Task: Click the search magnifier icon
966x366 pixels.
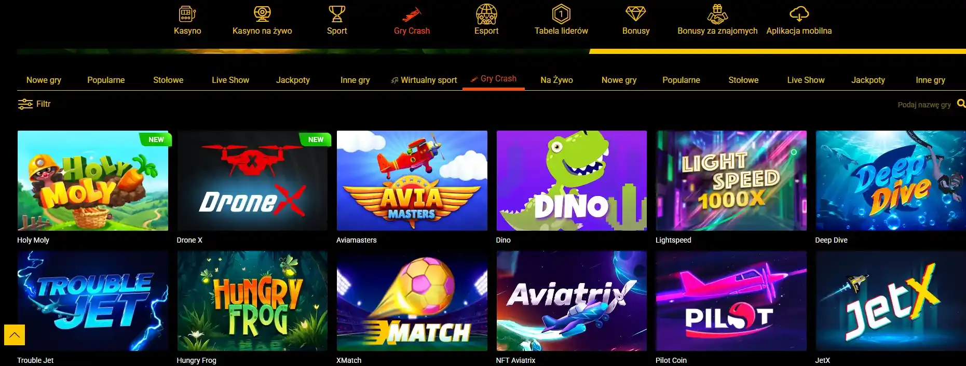Action: tap(961, 104)
